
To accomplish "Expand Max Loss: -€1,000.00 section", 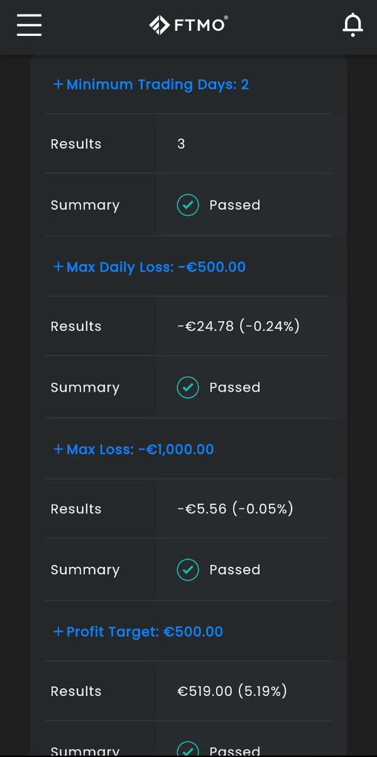I will coord(133,450).
